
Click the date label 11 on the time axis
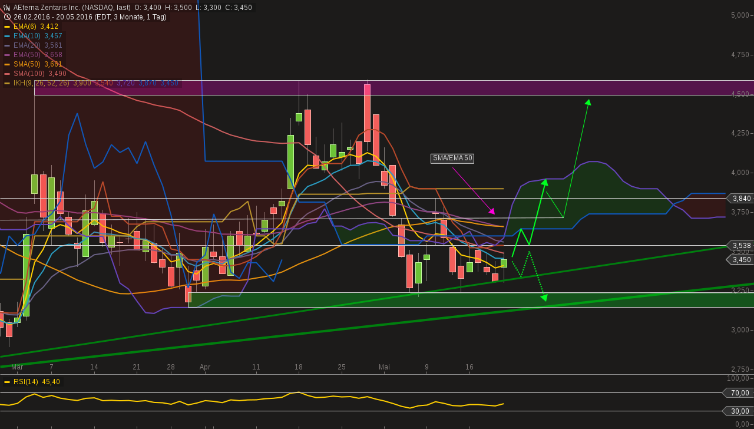256,367
